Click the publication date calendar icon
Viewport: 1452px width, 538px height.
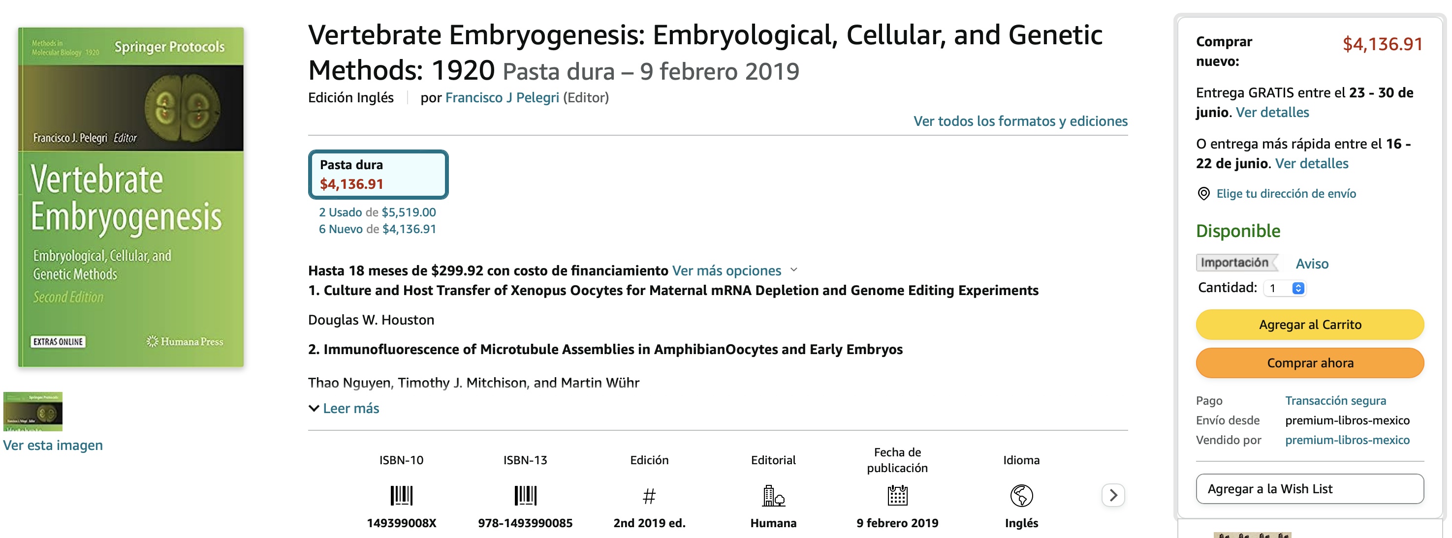(897, 495)
